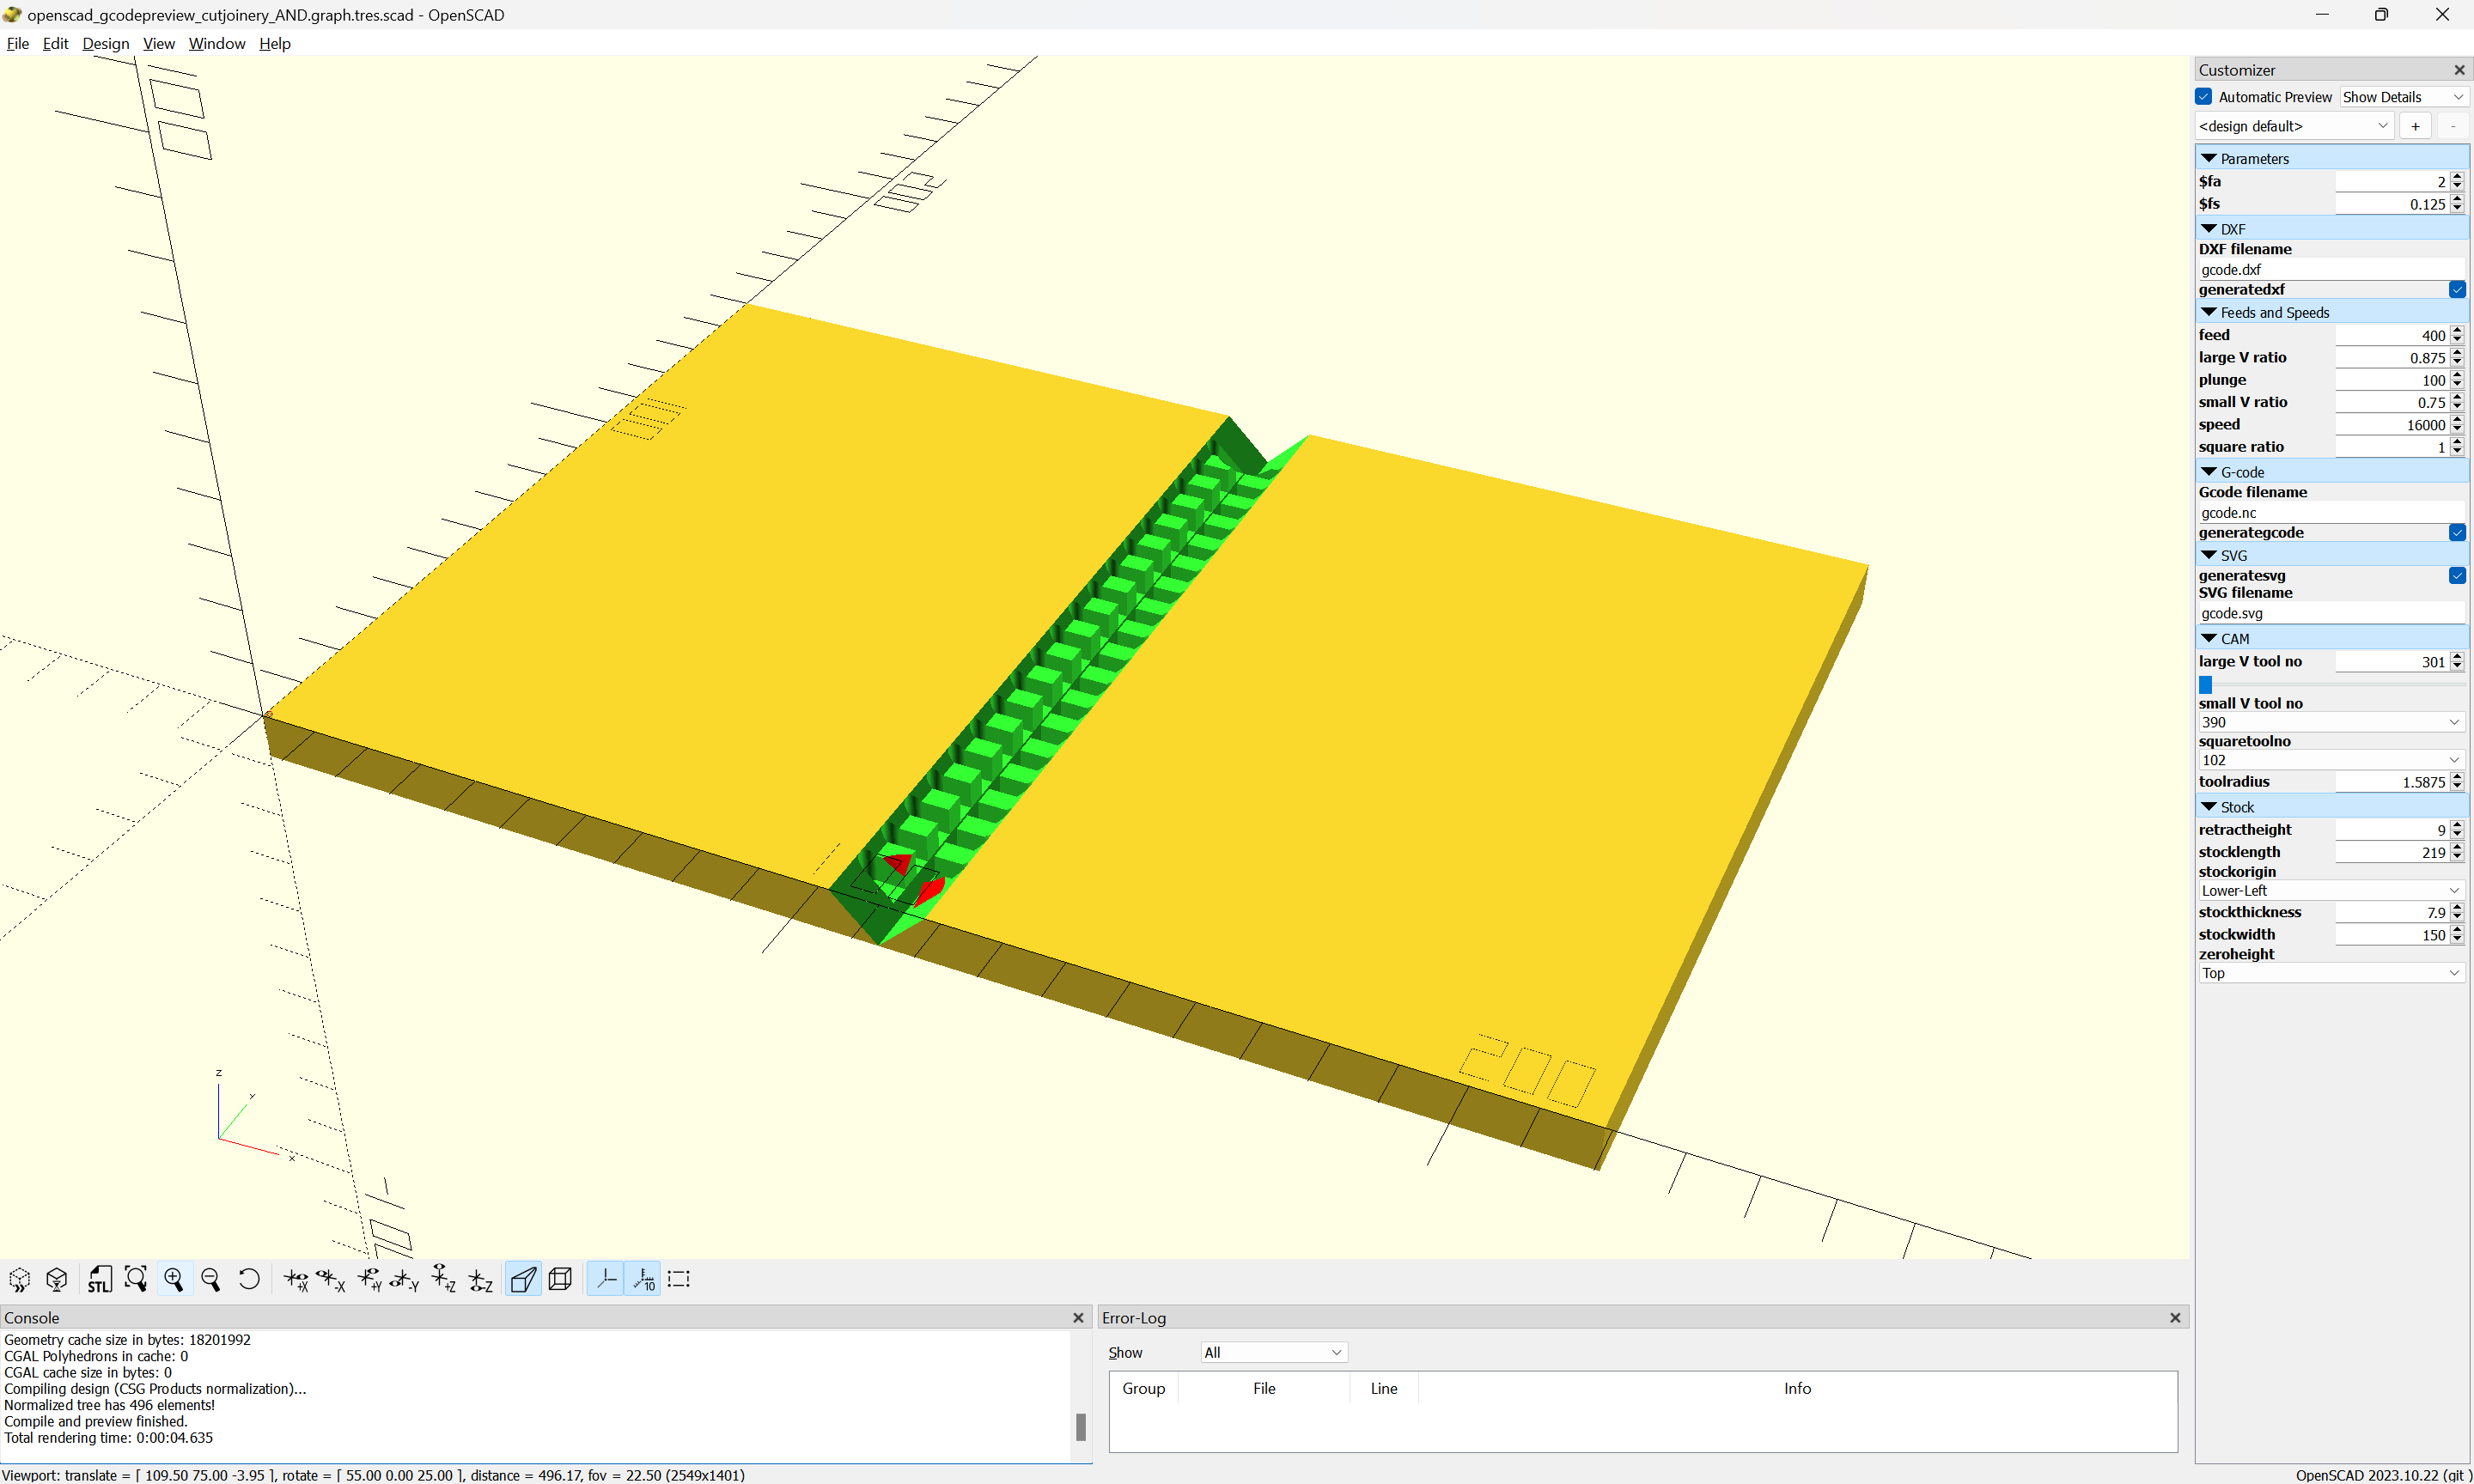The width and height of the screenshot is (2474, 1484).
Task: Toggle the generatedxf checkbox
Action: [x=2456, y=290]
